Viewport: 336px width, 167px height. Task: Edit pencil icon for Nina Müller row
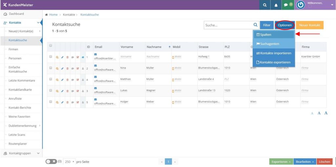(x=62, y=68)
